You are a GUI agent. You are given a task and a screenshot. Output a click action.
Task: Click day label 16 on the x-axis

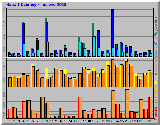coord(80,121)
